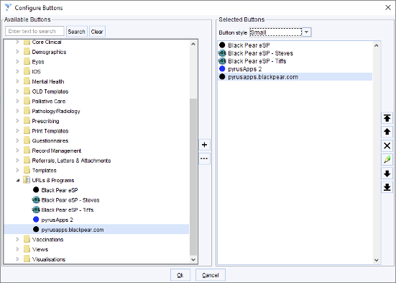The image size is (396, 283).
Task: Select Referrals, Letters & Attachments folder
Action: click(x=71, y=161)
